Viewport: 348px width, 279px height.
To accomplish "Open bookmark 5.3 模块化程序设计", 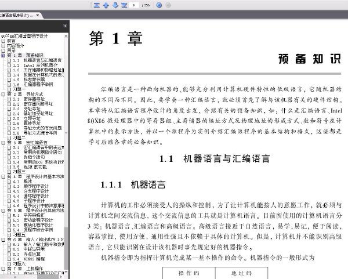I will click(x=33, y=225).
